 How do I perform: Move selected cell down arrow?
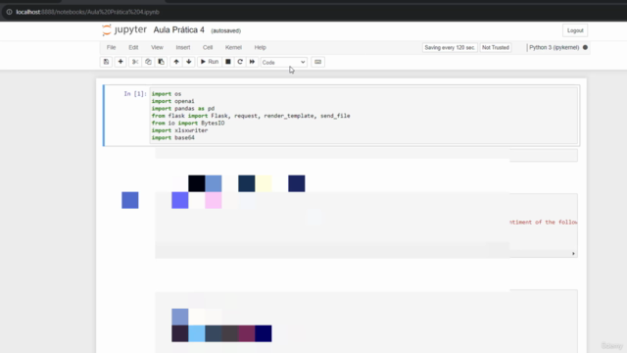pos(189,62)
